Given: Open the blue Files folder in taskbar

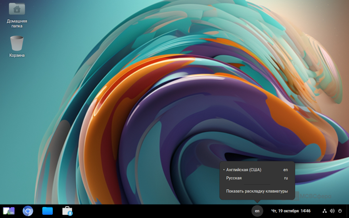Looking at the screenshot, I should click(x=48, y=211).
